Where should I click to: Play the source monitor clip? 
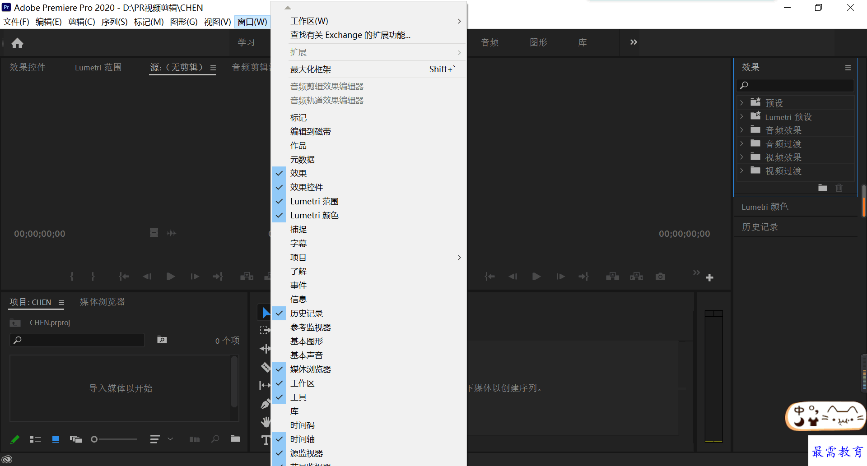(x=171, y=277)
